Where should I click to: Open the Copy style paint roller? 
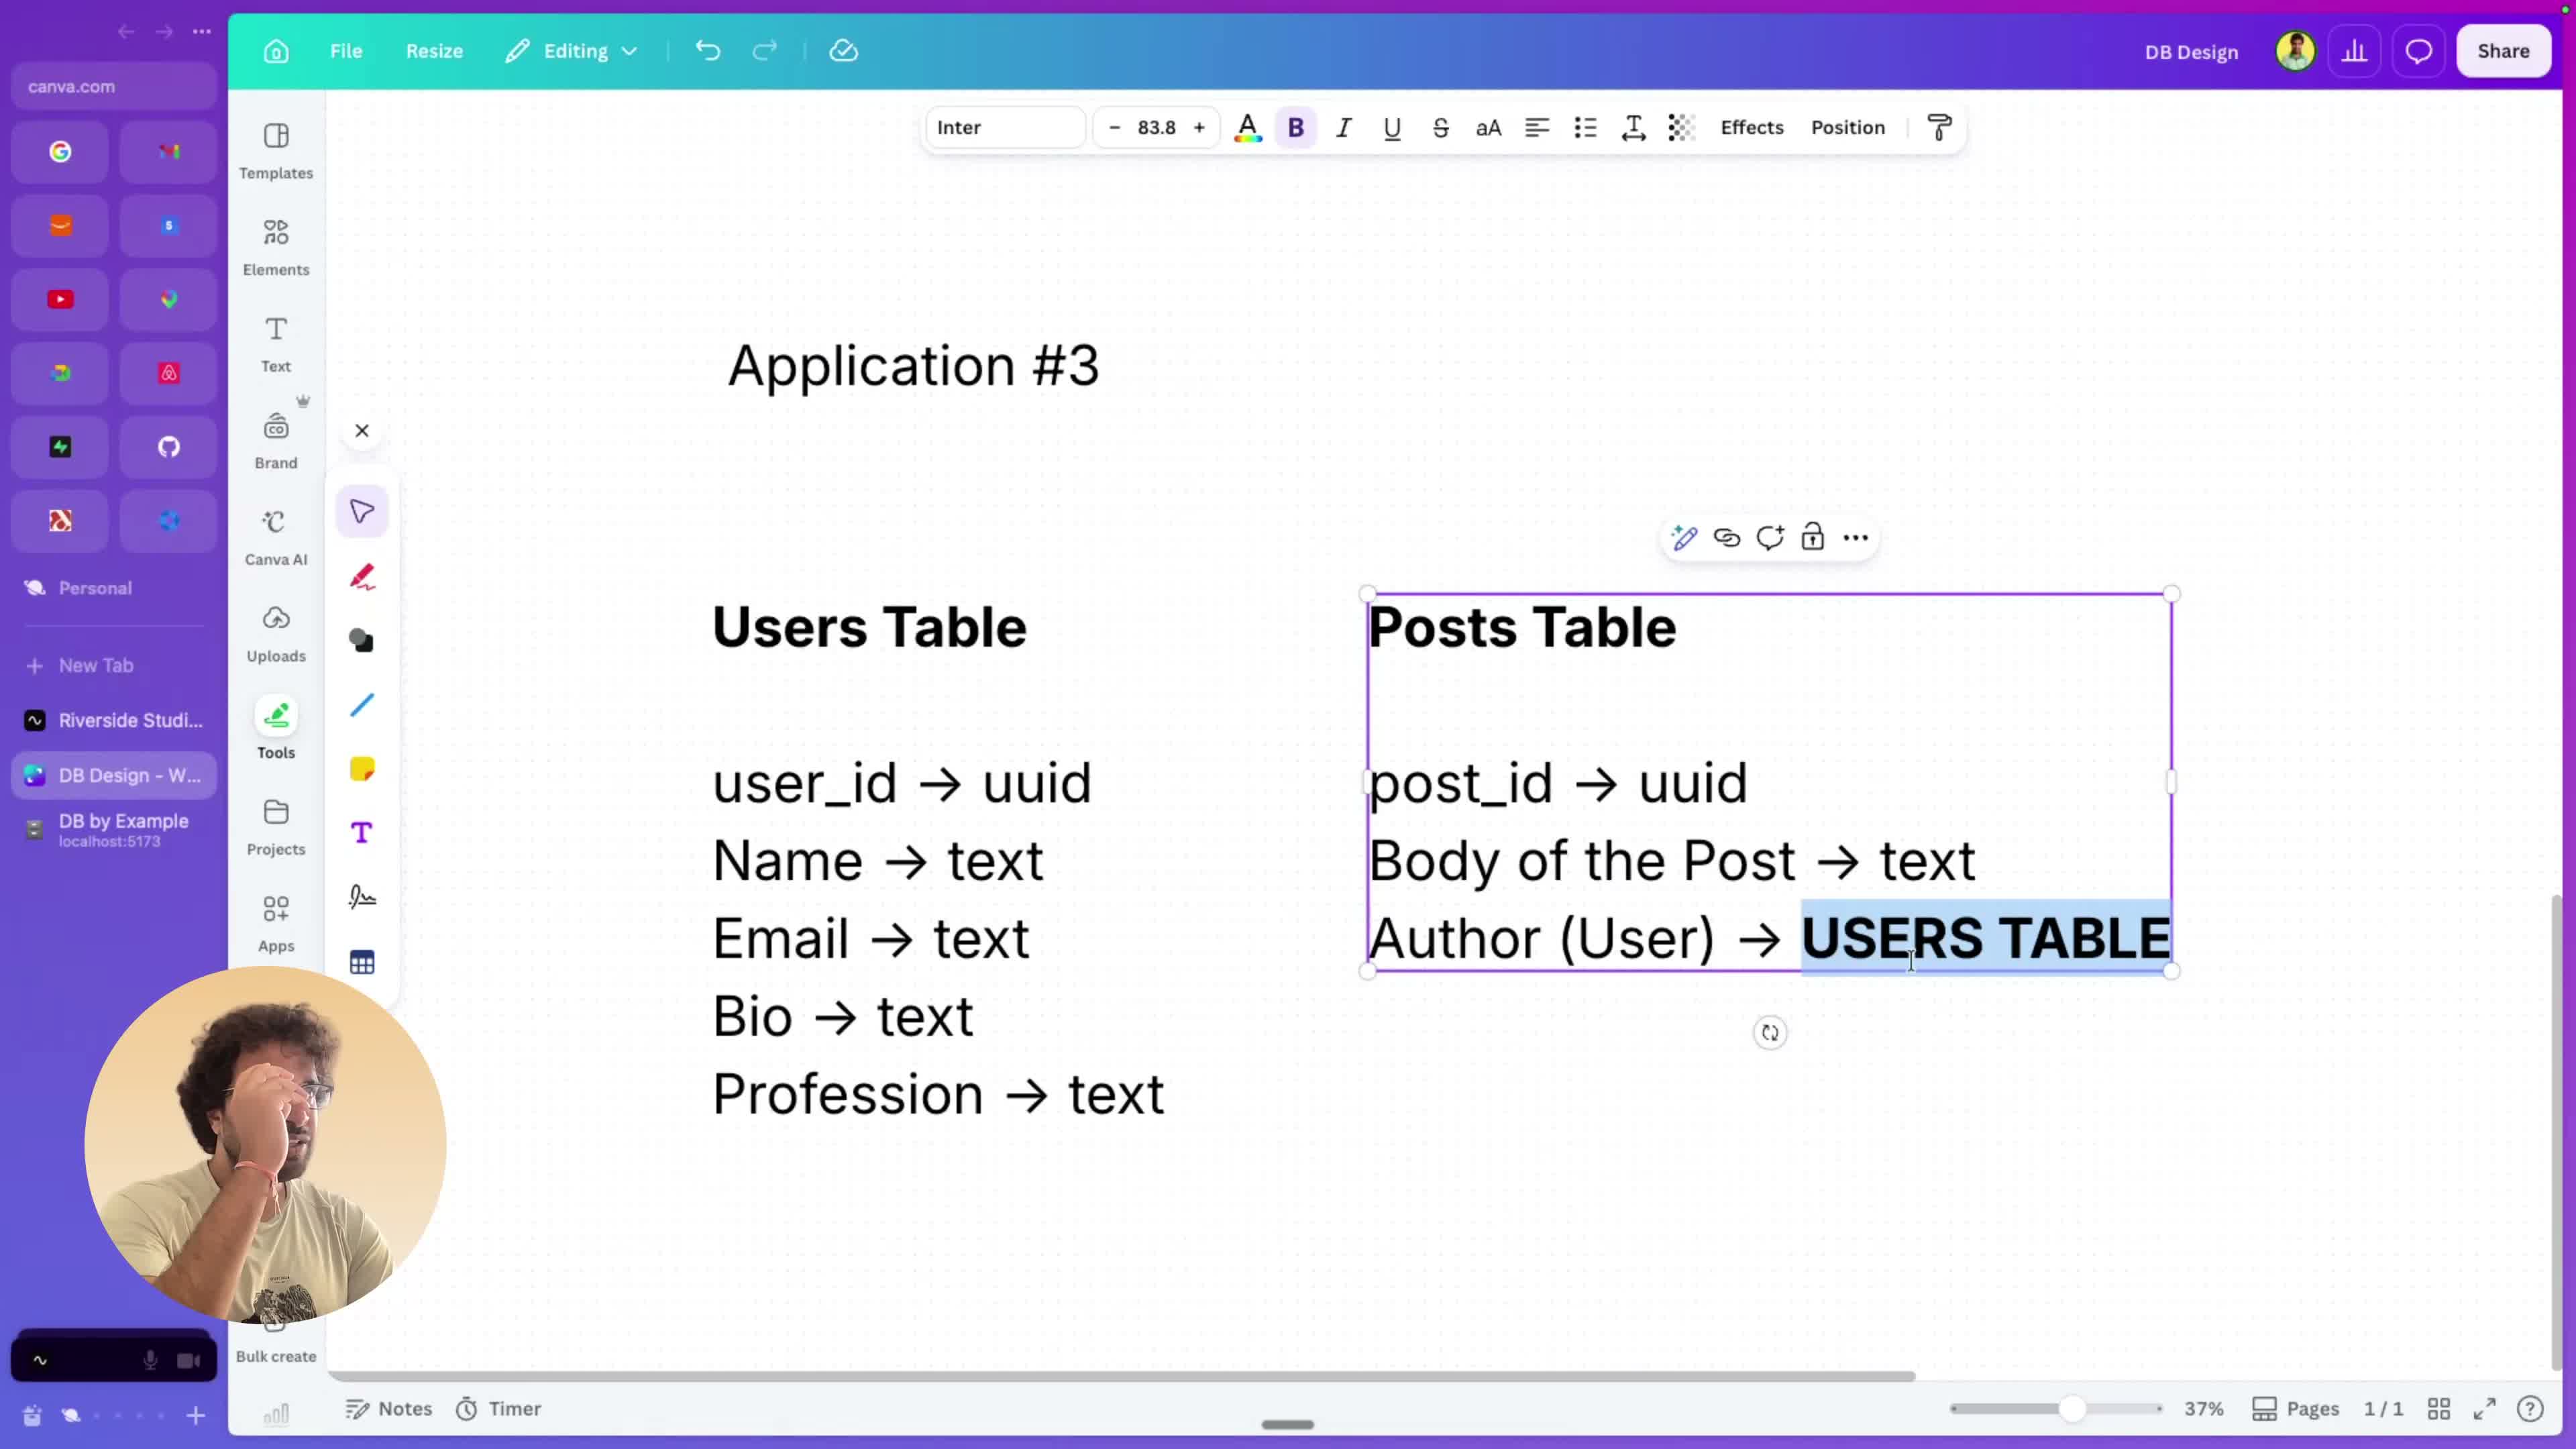pos(1939,127)
